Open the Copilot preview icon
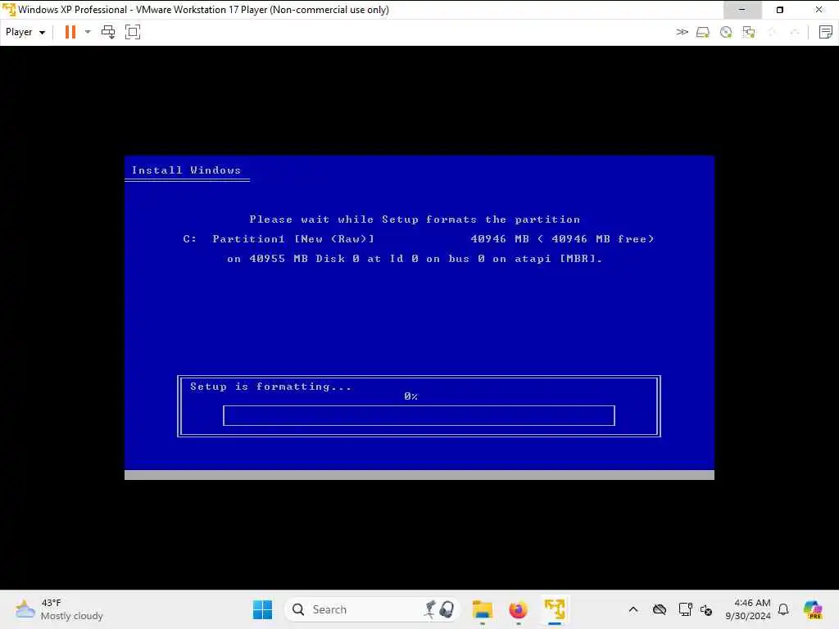 coord(814,609)
